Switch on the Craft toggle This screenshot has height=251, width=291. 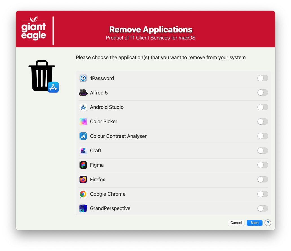tap(263, 151)
